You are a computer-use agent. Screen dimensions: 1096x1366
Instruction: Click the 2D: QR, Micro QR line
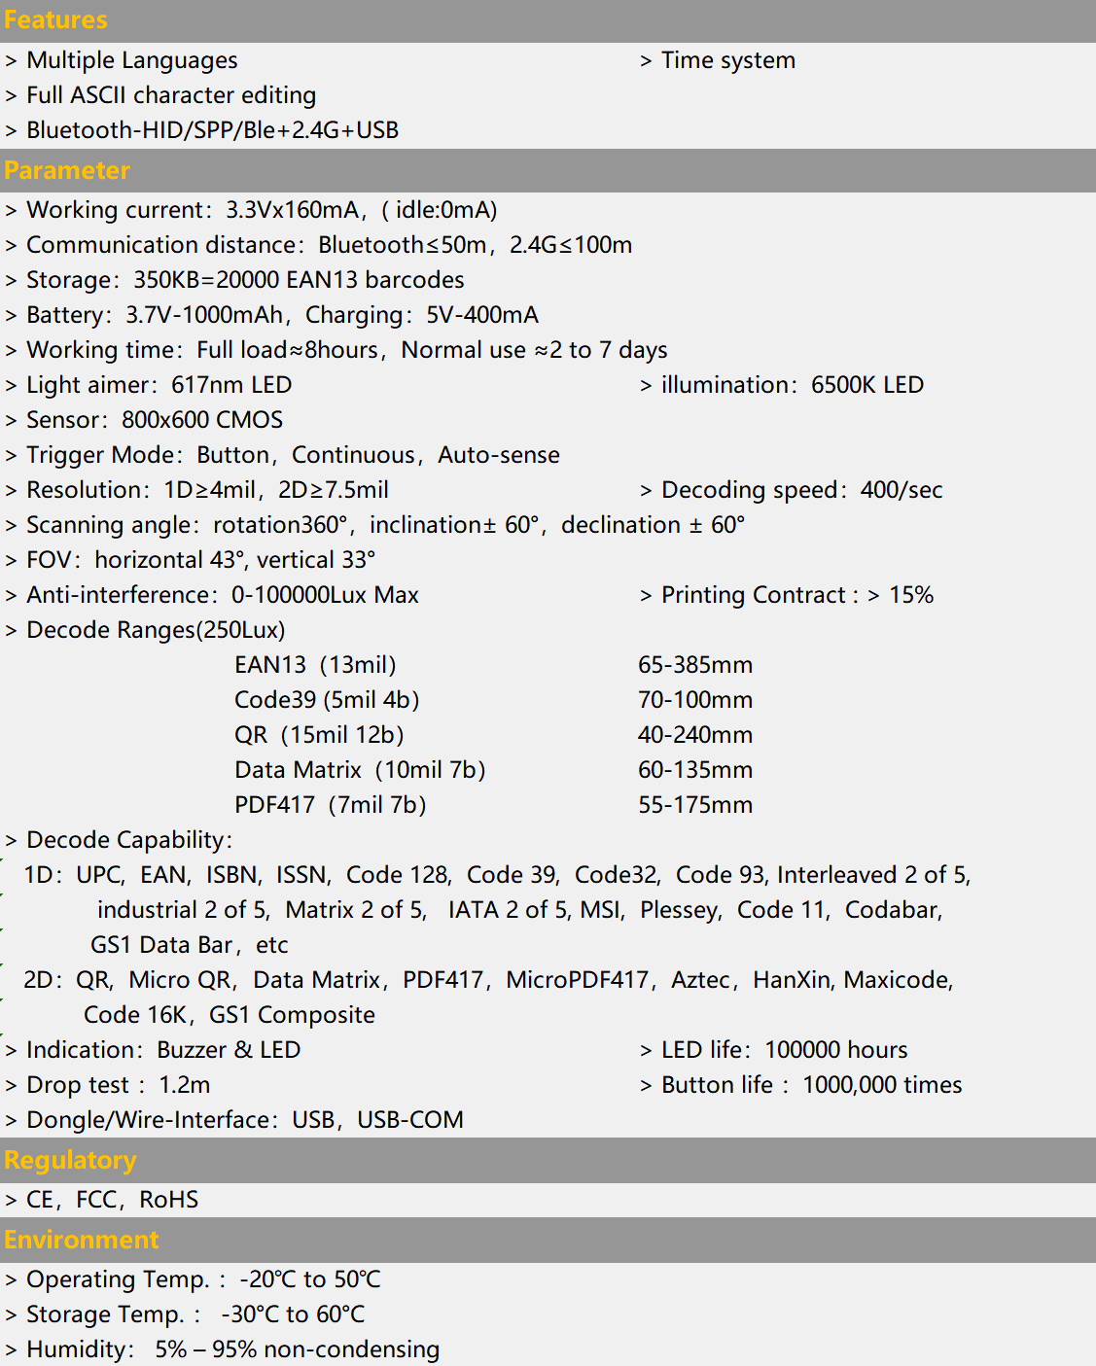[x=488, y=980]
